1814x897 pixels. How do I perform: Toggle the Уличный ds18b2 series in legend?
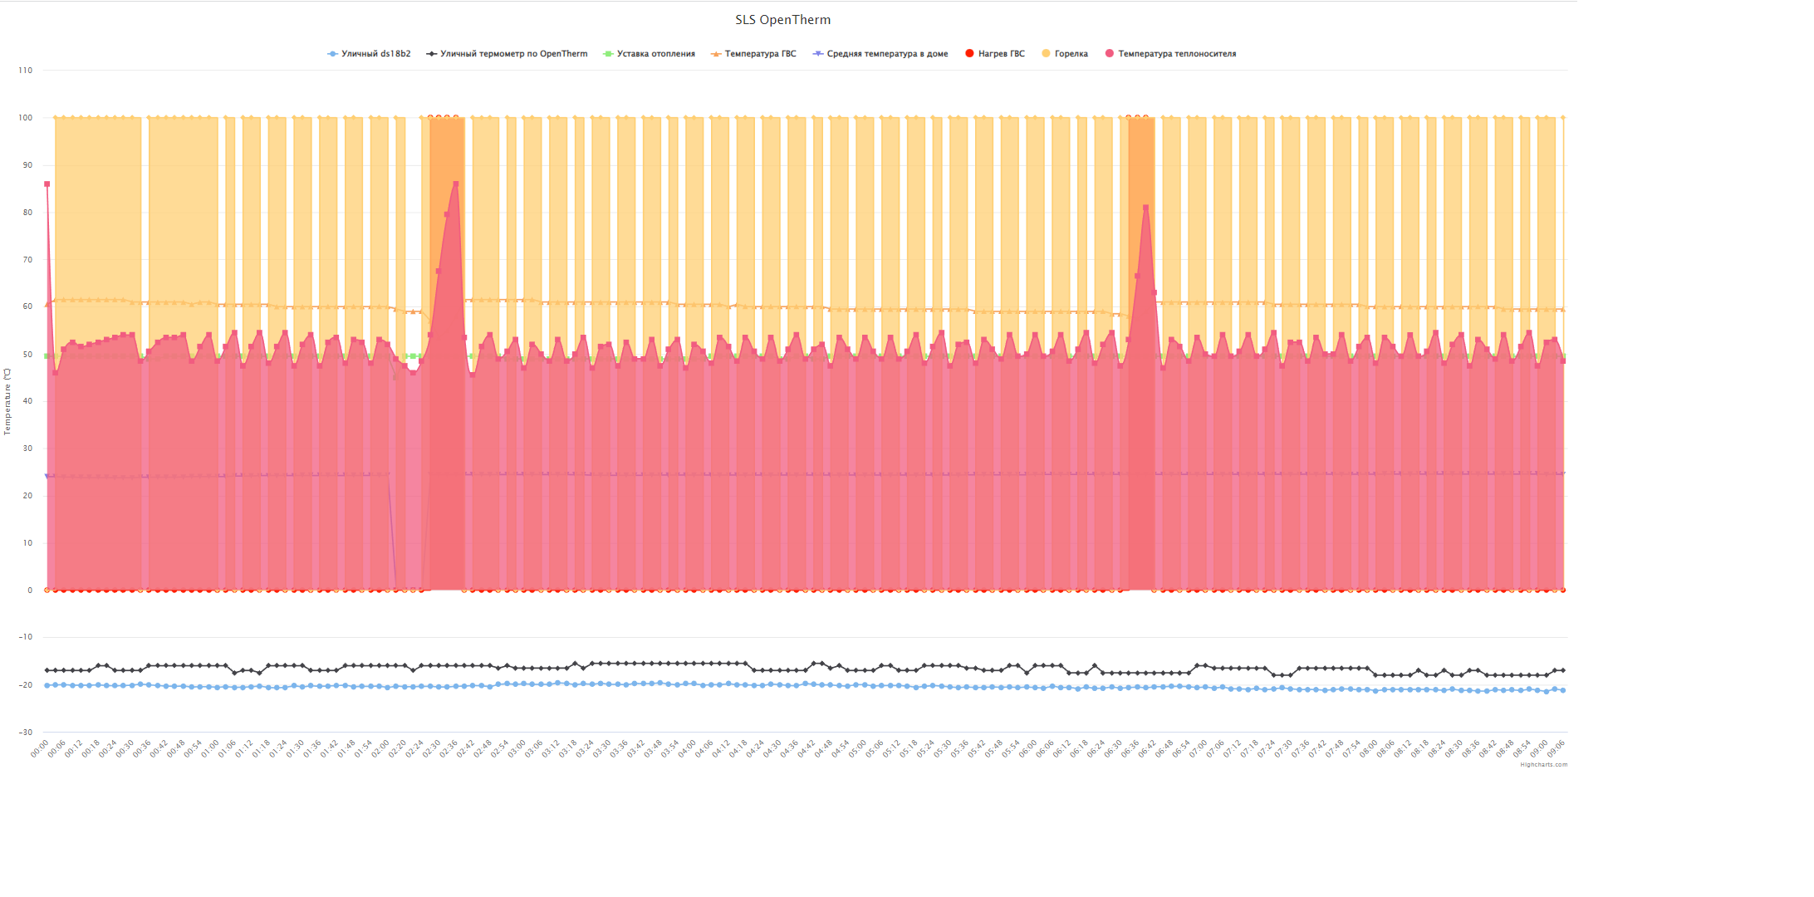369,54
